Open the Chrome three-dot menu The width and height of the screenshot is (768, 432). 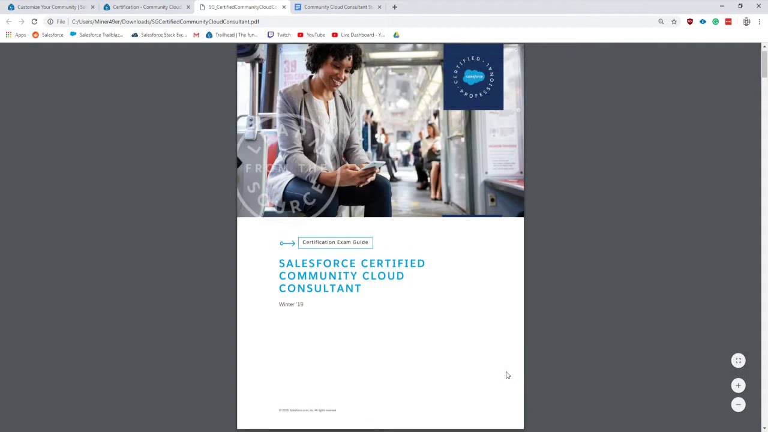coord(760,22)
